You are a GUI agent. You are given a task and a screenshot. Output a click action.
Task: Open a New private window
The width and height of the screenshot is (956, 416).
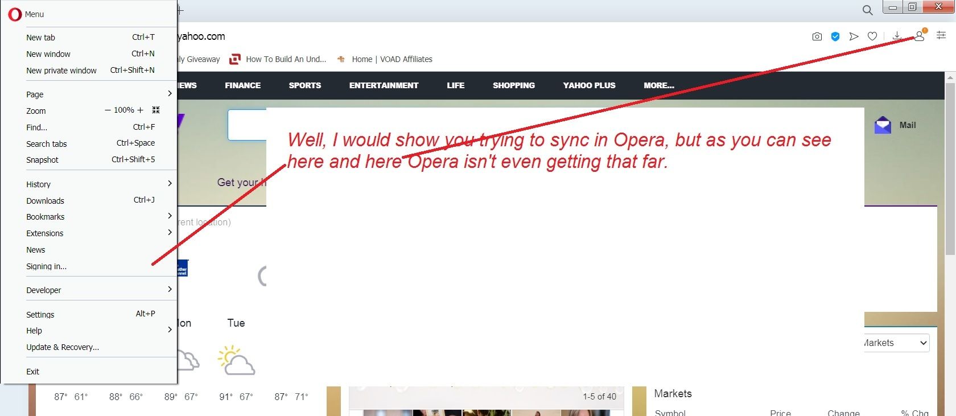pyautogui.click(x=89, y=71)
